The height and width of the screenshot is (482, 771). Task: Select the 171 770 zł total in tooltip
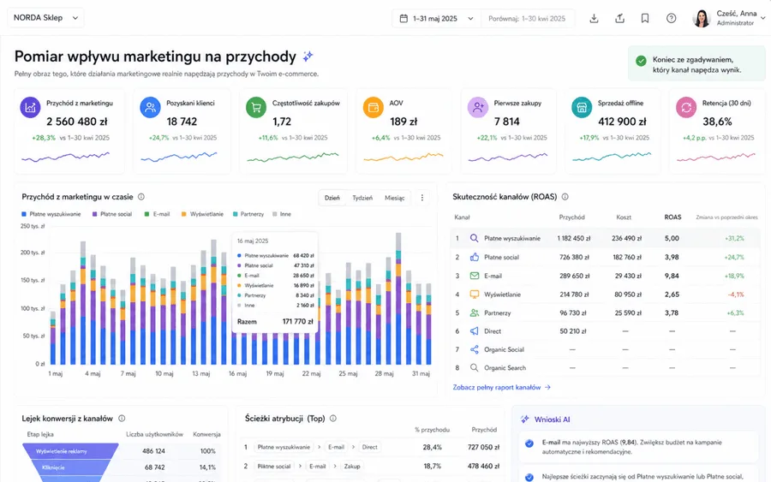click(x=297, y=322)
